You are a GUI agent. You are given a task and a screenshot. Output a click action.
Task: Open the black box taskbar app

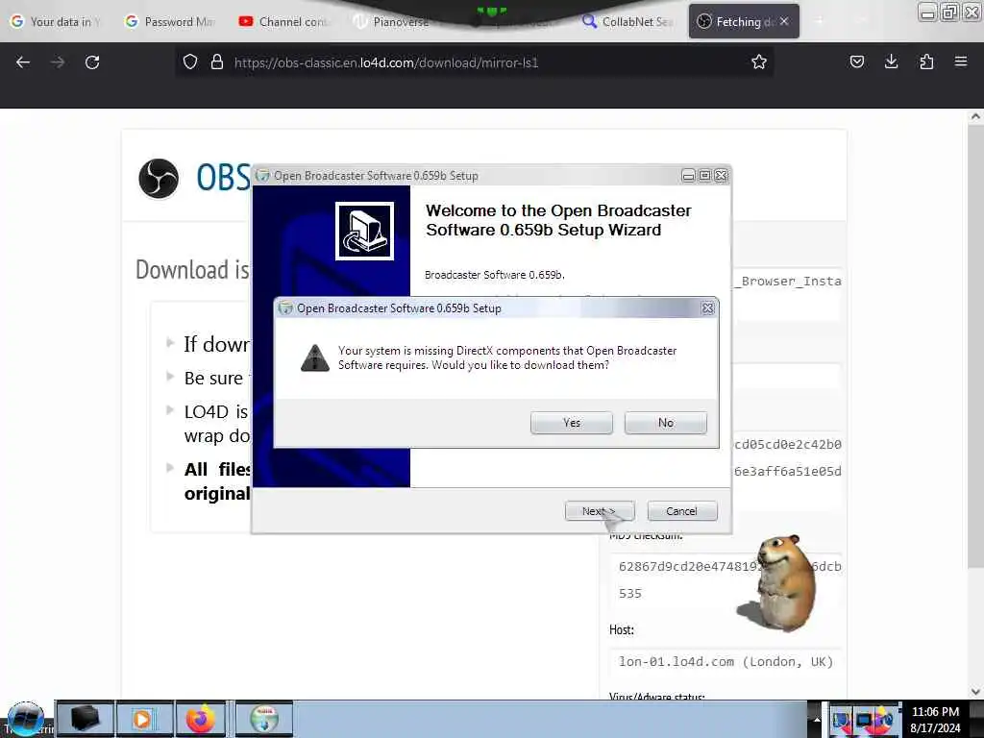pyautogui.click(x=85, y=719)
